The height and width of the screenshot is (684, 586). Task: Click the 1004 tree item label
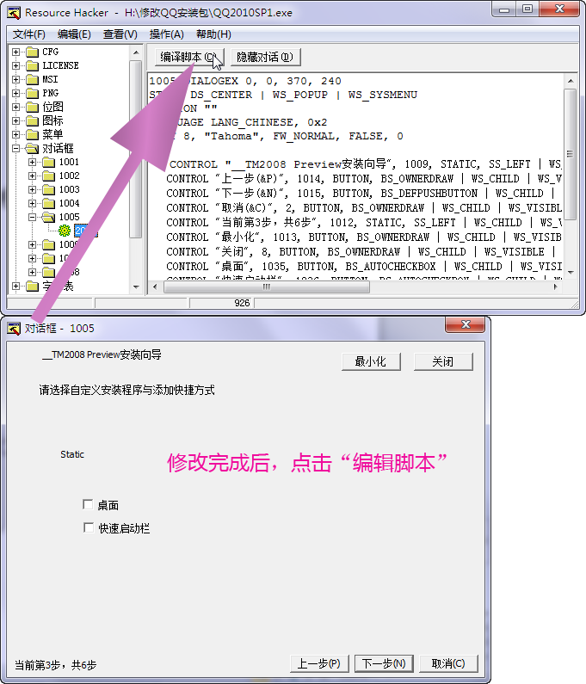(70, 203)
